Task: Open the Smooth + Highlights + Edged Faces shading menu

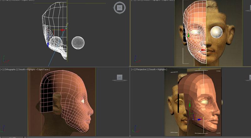Action: [34, 69]
